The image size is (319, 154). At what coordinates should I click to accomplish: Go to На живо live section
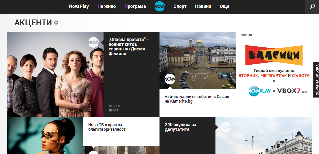tap(107, 6)
